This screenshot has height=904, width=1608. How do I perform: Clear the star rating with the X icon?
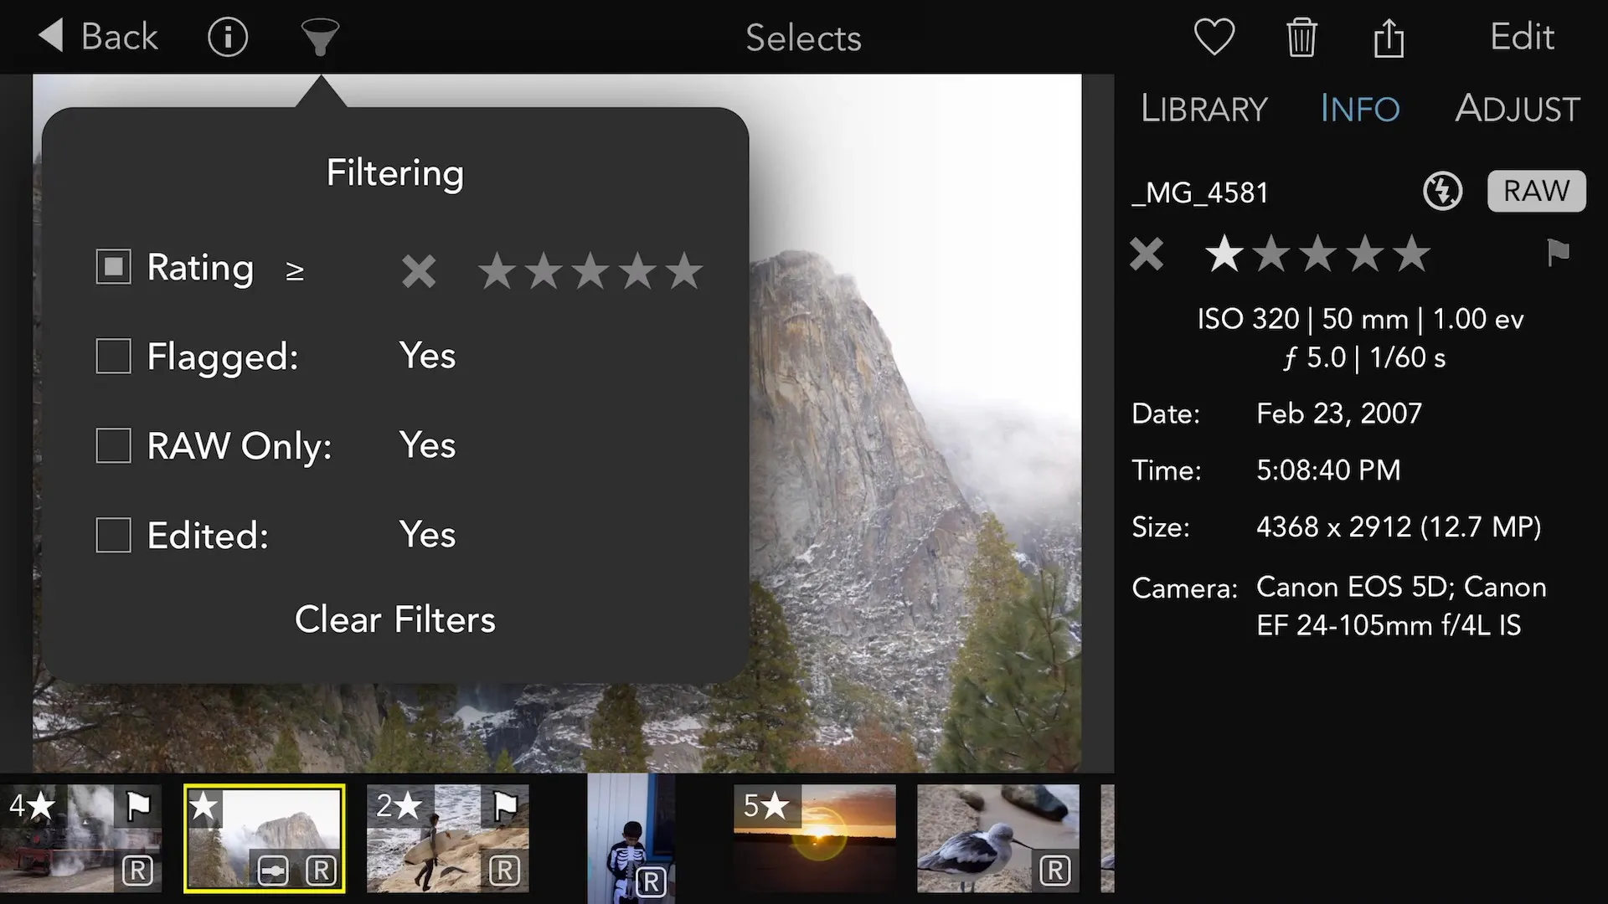(x=1146, y=254)
